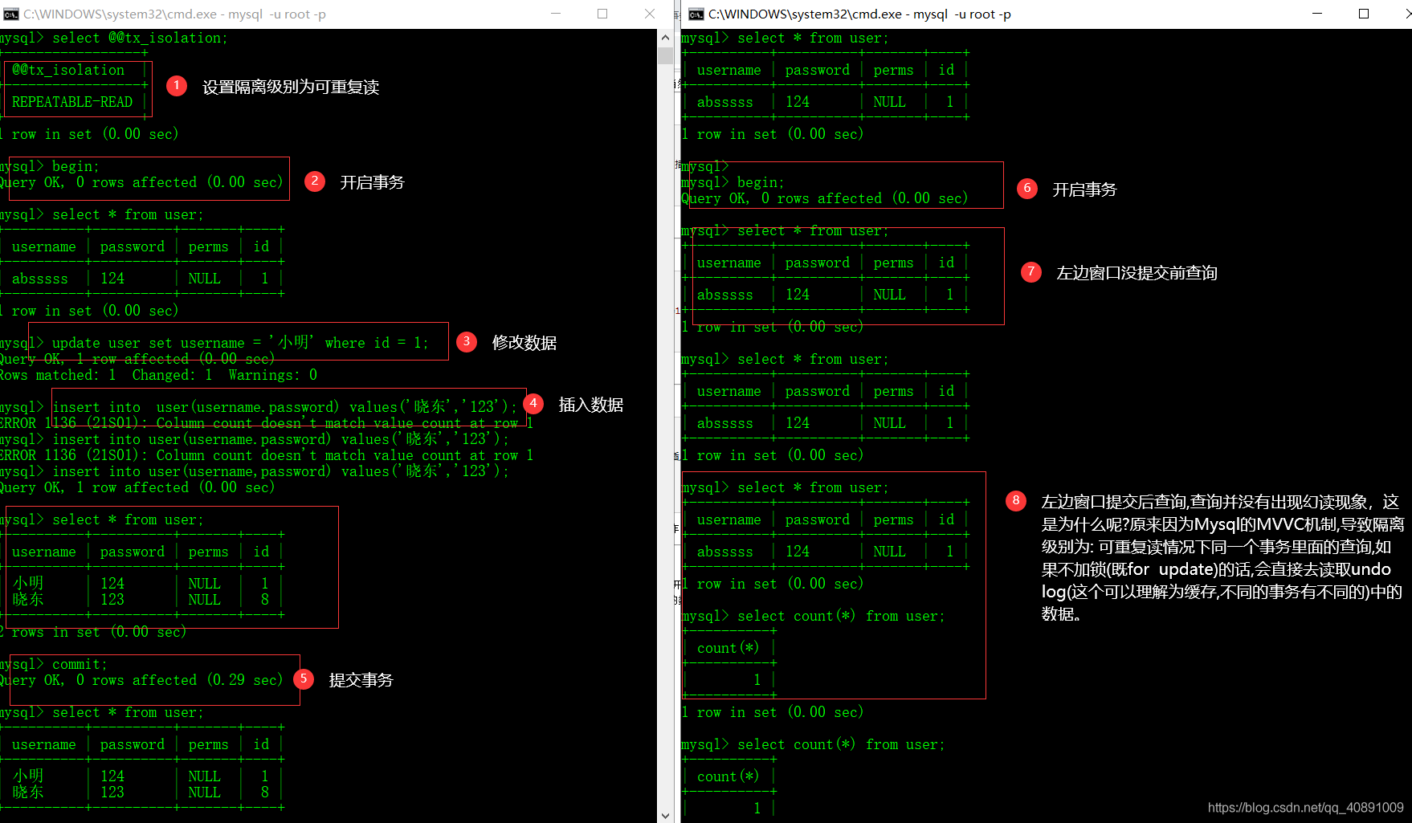Click the left window scrollbar thumb

pyautogui.click(x=665, y=55)
